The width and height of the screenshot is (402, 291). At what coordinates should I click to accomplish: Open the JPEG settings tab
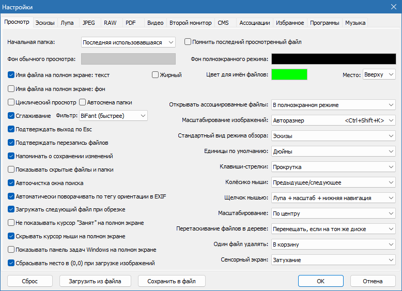(x=89, y=23)
